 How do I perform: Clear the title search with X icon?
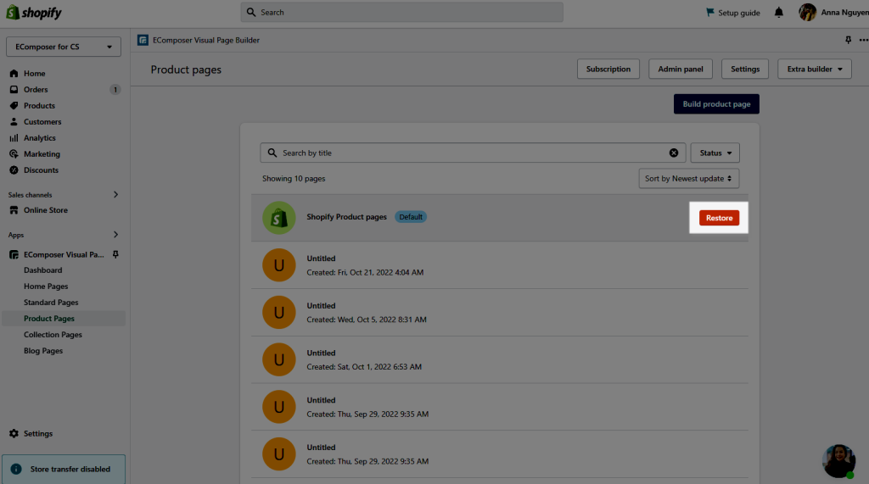coord(673,153)
